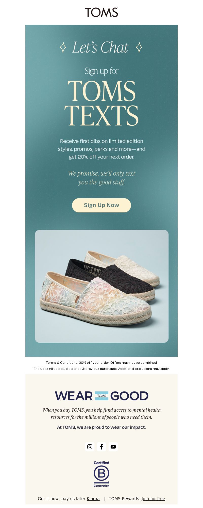203x508 pixels.
Task: Click the 'proud to wear our impact' line
Action: click(x=101, y=427)
